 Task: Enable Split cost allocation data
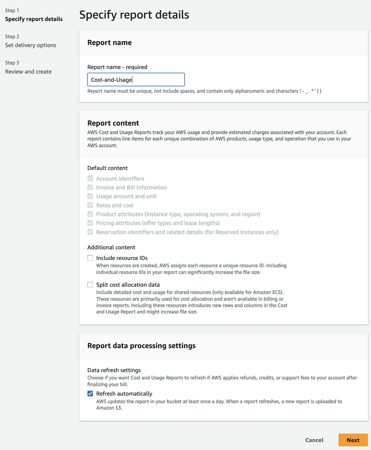[x=90, y=284]
